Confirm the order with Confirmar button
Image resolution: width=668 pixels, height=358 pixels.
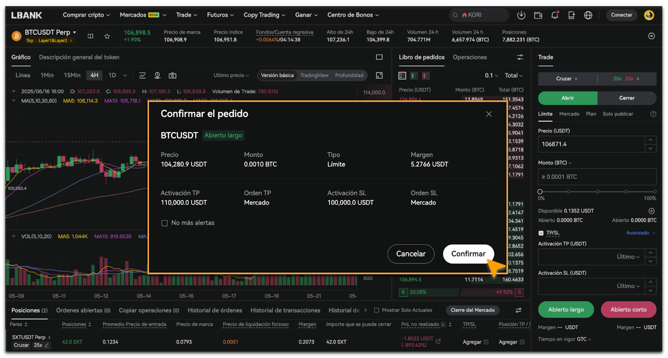468,254
